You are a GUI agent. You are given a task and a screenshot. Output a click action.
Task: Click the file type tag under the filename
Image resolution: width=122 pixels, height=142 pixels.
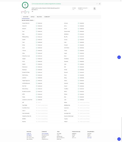click(x=32, y=11)
